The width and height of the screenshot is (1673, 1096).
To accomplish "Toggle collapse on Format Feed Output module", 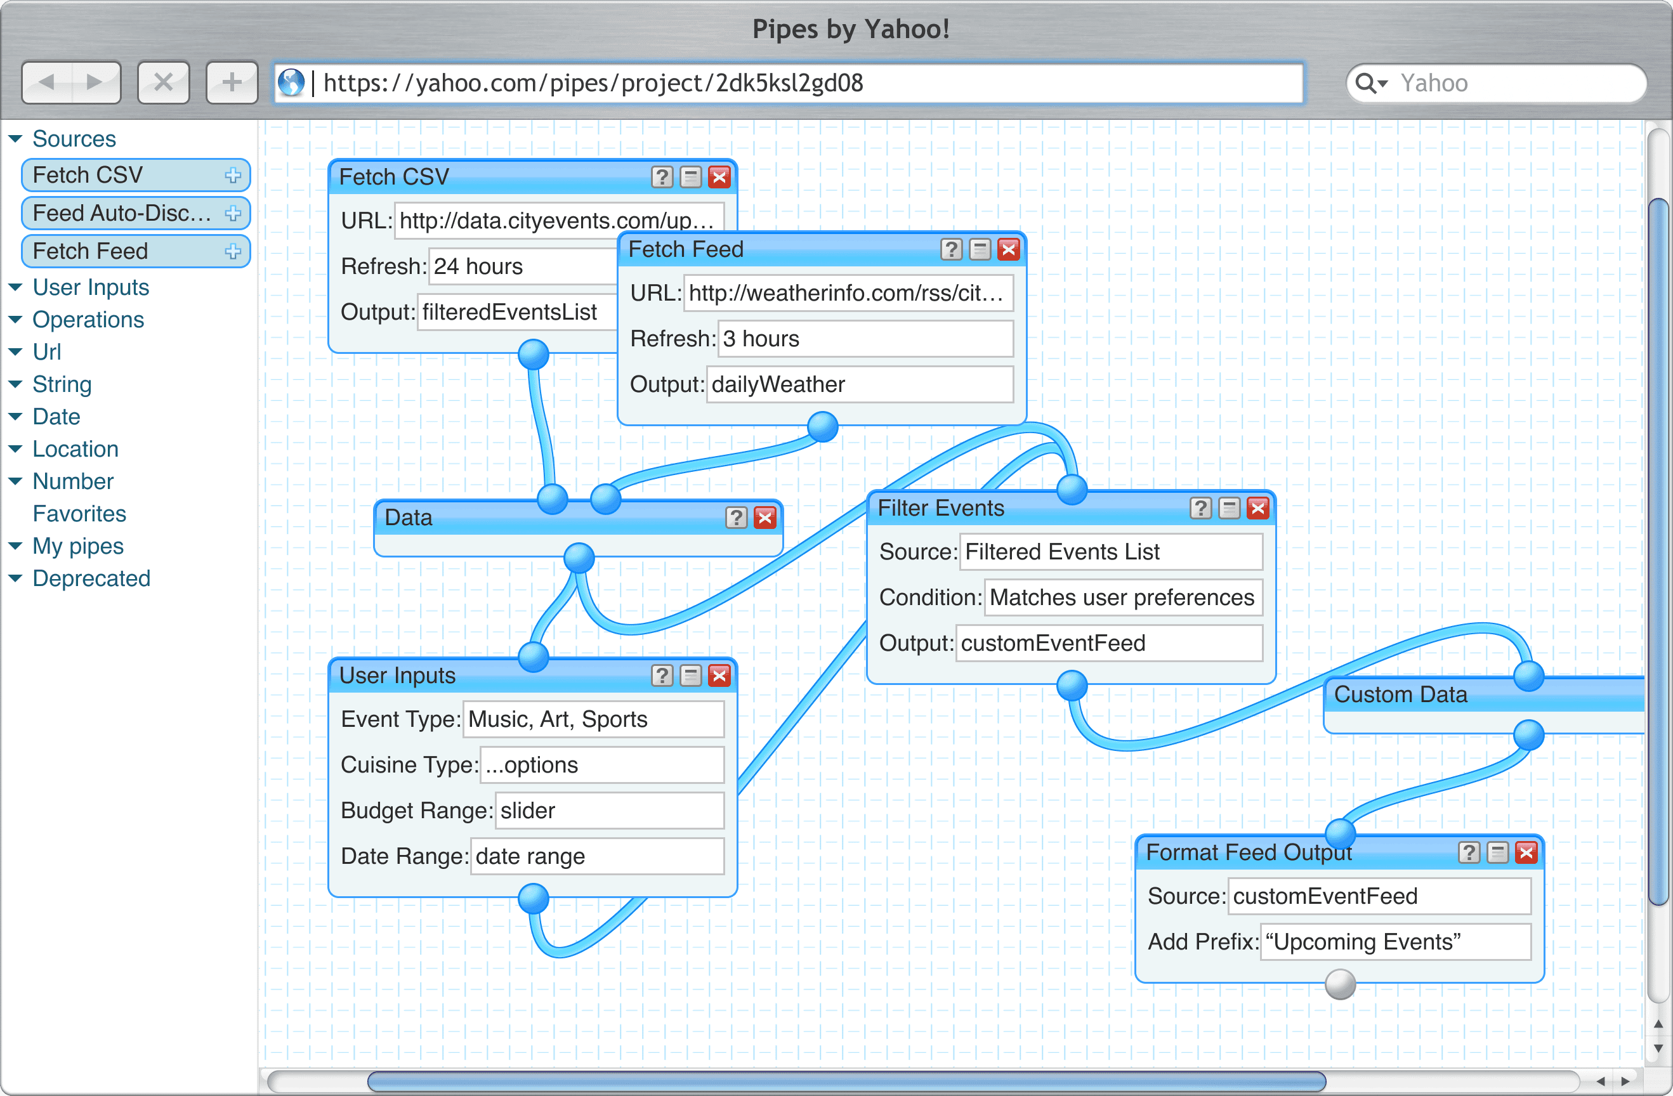I will [x=1497, y=852].
